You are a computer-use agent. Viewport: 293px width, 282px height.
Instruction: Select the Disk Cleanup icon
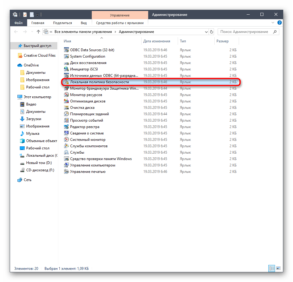(66, 108)
